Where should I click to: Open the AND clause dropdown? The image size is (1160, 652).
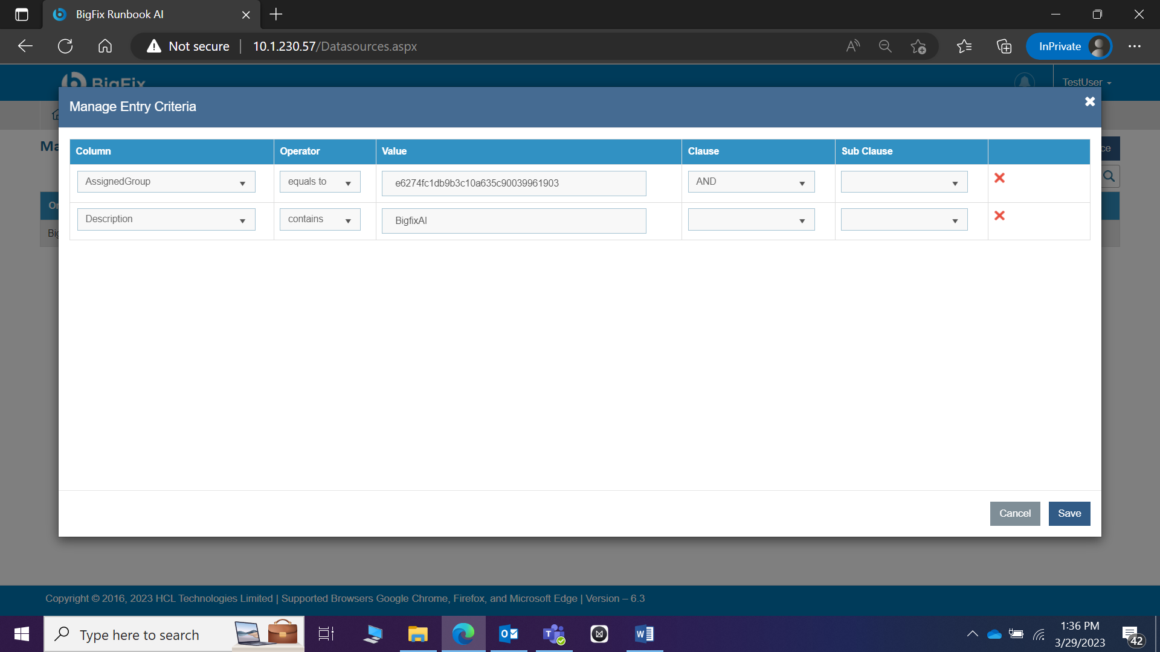[x=751, y=182]
